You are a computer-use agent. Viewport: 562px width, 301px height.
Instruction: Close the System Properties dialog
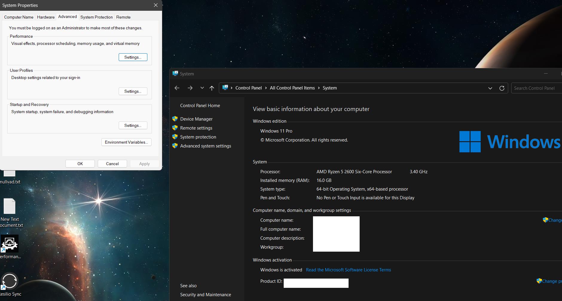coord(156,5)
